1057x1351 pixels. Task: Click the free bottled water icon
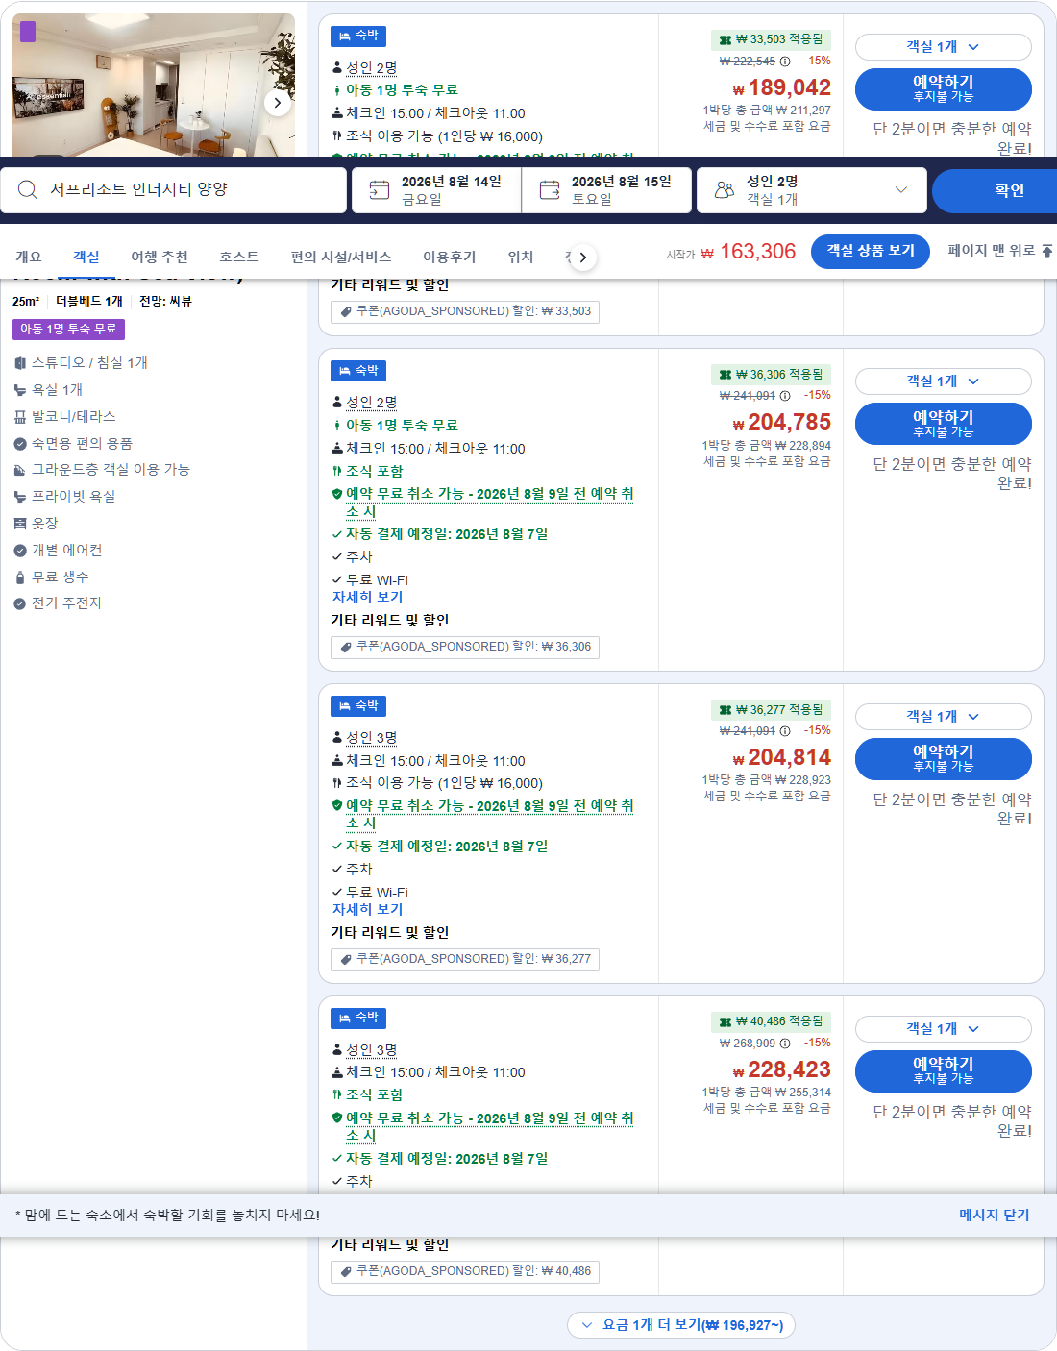[x=20, y=577]
